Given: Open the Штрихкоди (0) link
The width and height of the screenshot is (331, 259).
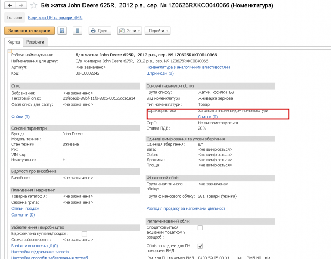Looking at the screenshot, I should (x=160, y=73).
